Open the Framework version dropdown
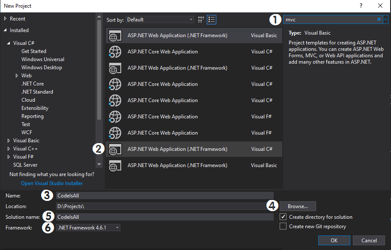391x250 pixels. [88, 228]
